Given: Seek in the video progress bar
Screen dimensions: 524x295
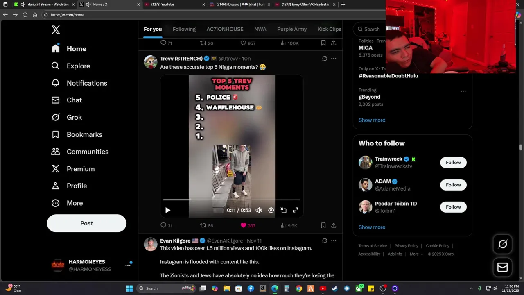Looking at the screenshot, I should point(232,200).
